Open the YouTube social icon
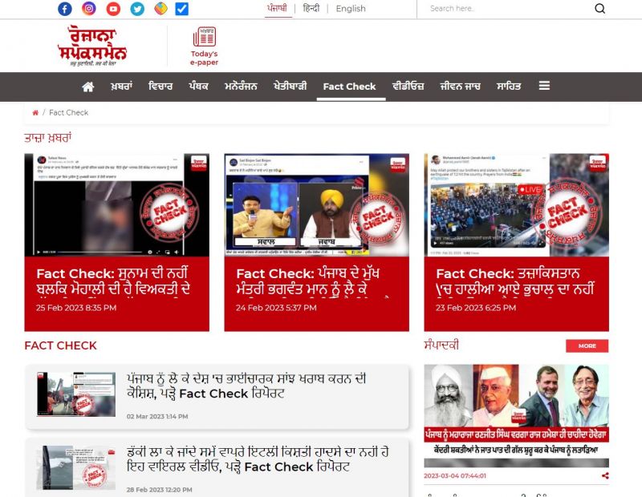 [x=113, y=9]
